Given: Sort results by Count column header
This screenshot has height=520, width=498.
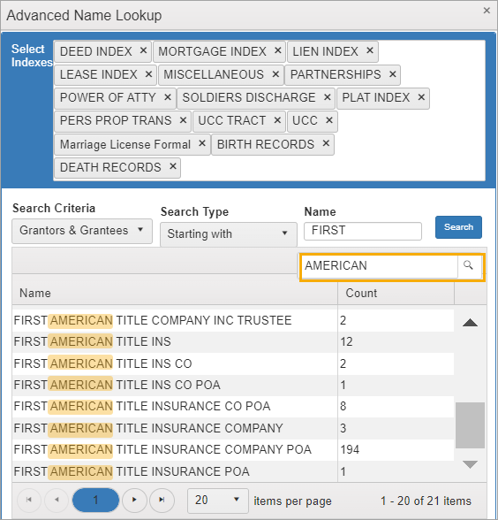Looking at the screenshot, I should coord(396,294).
